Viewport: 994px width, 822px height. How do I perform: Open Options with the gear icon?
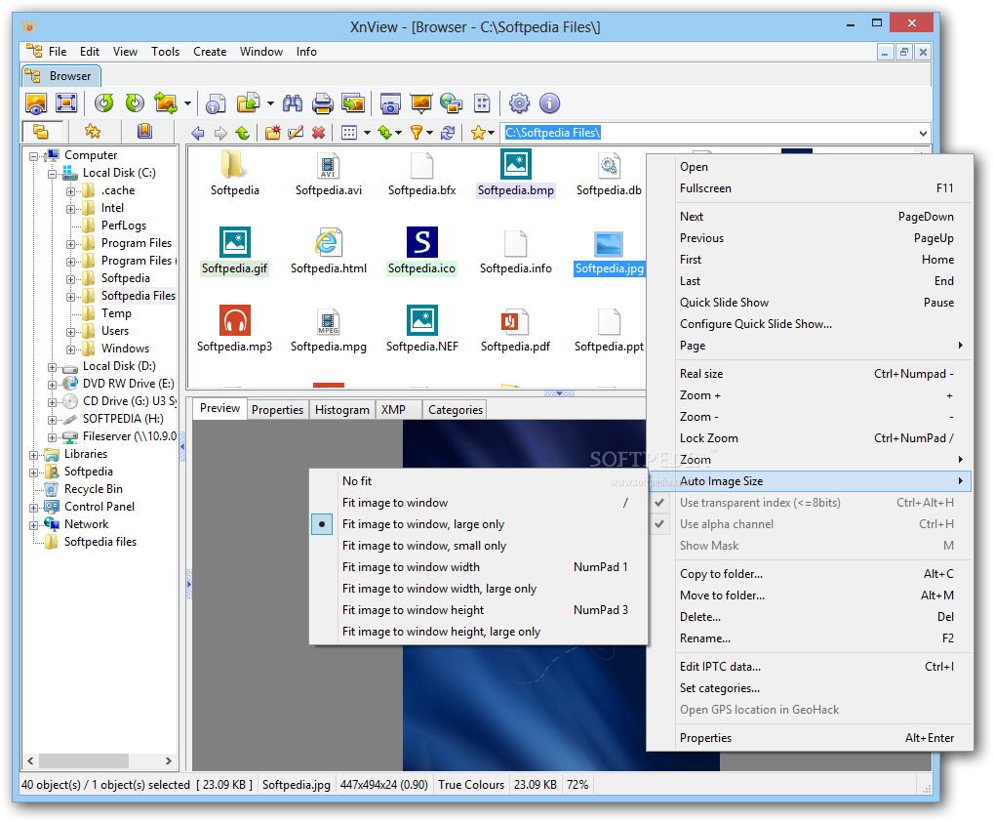[519, 103]
